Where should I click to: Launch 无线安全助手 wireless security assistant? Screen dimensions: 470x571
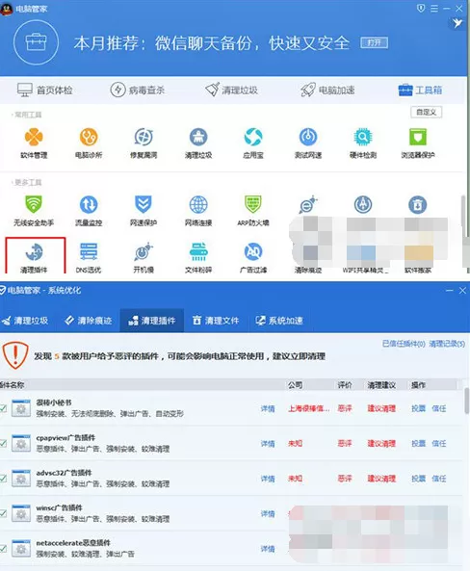click(34, 211)
